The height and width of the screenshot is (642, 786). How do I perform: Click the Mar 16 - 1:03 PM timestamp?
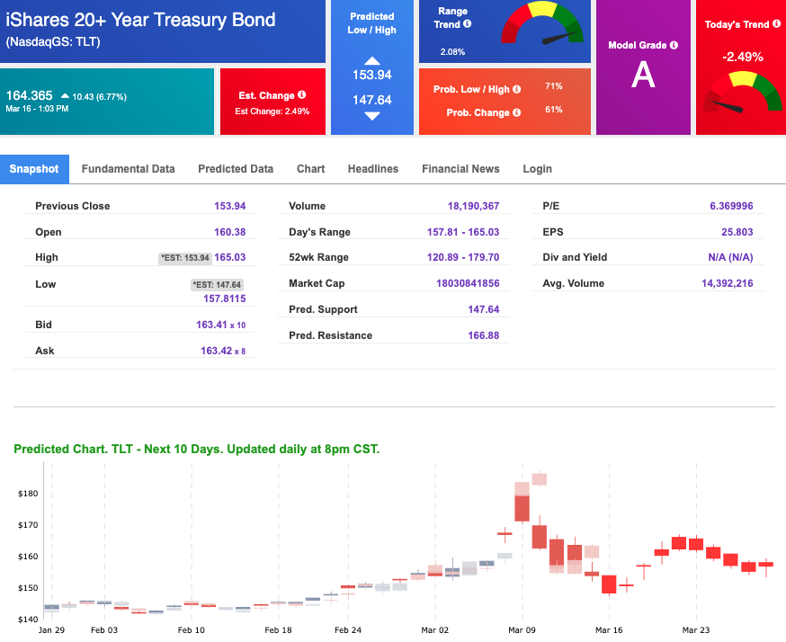[37, 109]
